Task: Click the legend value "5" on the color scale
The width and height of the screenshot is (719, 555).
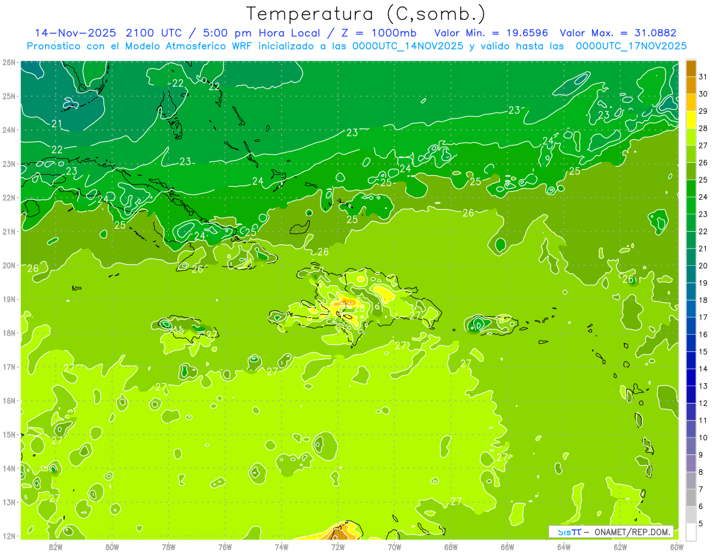Action: tap(702, 523)
